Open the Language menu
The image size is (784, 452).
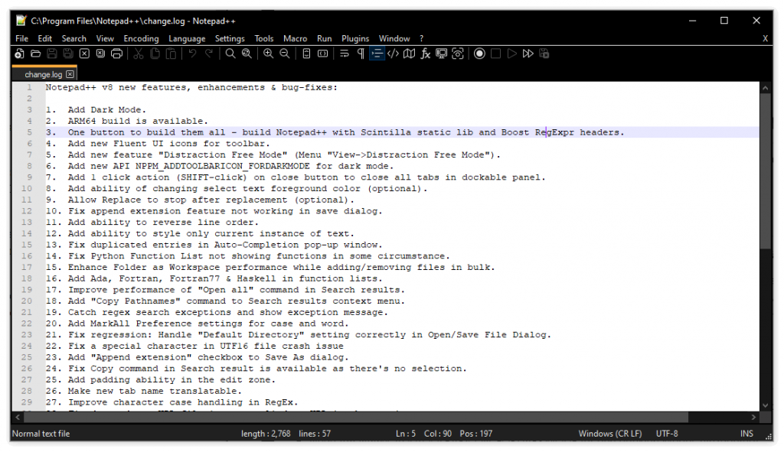pos(187,38)
